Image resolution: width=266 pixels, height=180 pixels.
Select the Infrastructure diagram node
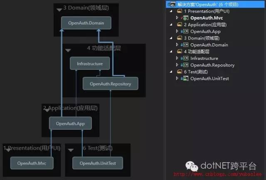point(90,64)
